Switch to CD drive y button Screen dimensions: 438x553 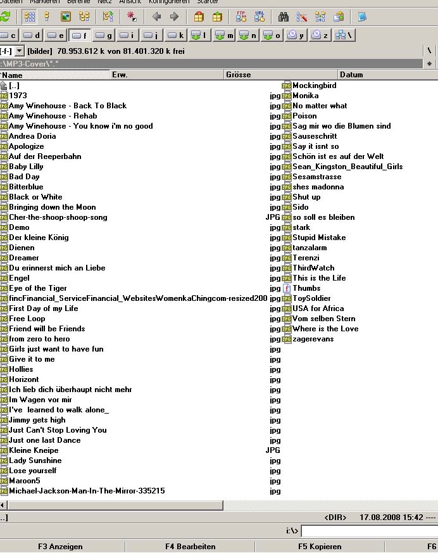296,35
